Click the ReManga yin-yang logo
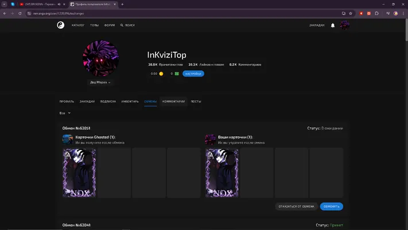408x230 pixels. (x=61, y=25)
